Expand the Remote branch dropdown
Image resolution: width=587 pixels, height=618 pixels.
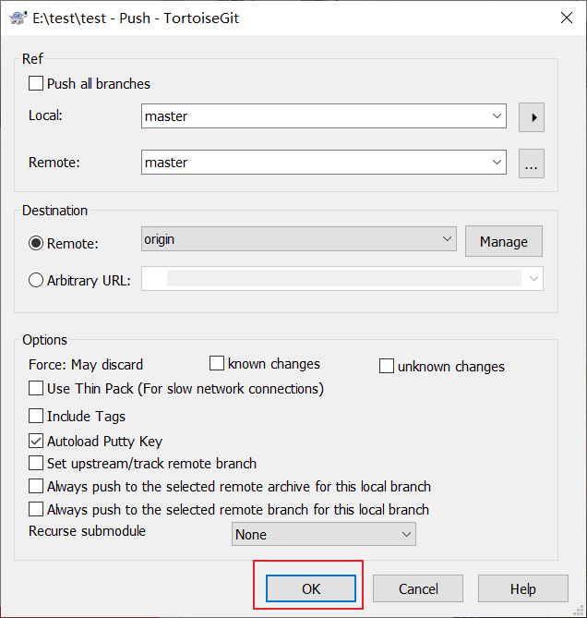click(x=497, y=163)
